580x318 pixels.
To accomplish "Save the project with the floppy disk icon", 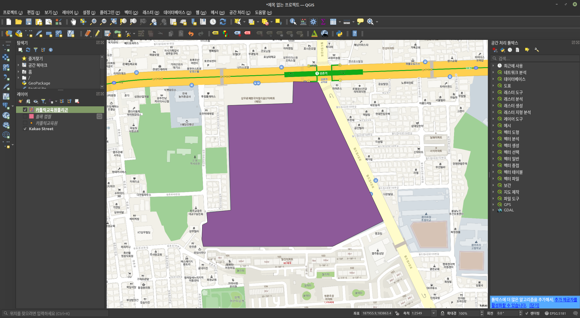I will point(29,22).
